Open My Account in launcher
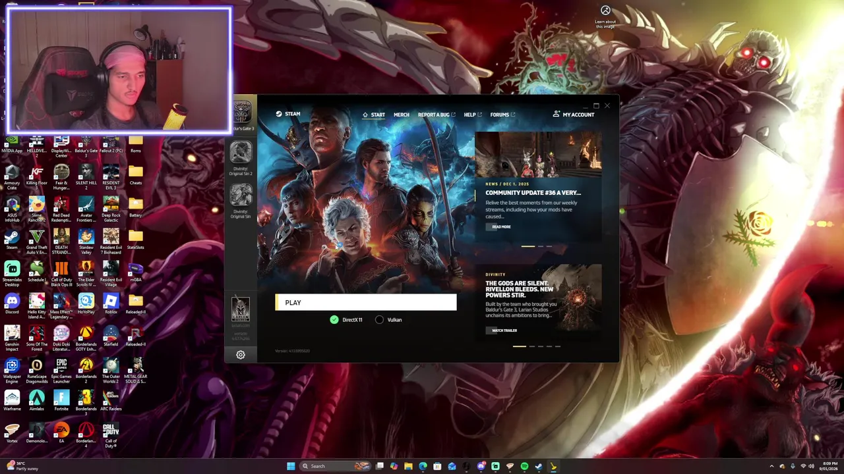 (x=574, y=115)
